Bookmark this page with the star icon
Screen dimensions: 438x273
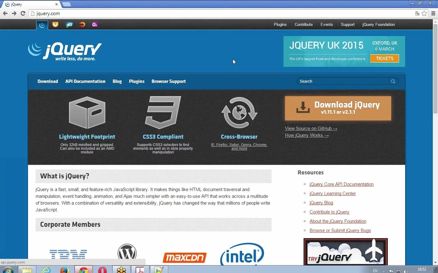pyautogui.click(x=424, y=13)
